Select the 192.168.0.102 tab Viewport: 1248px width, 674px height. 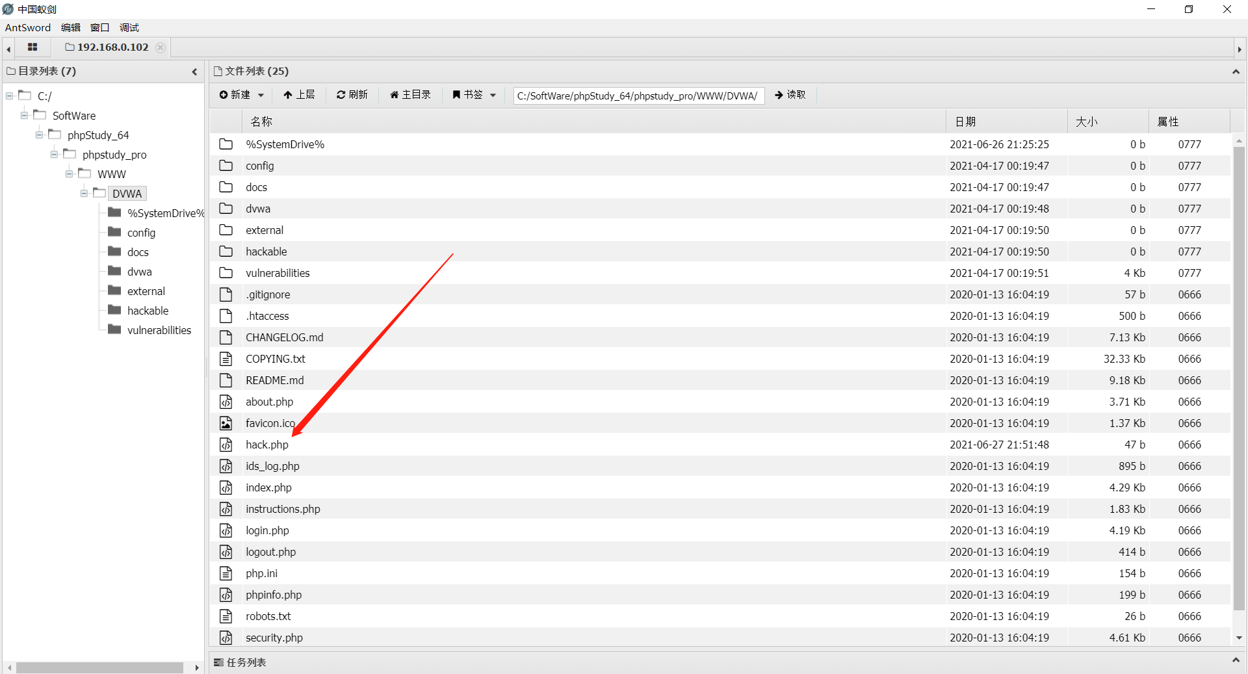tap(111, 47)
